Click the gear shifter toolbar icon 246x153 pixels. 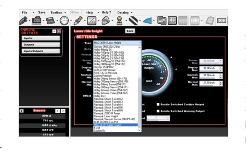coord(119,21)
